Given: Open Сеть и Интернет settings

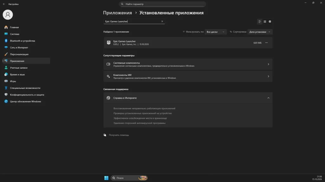Looking at the screenshot, I should coord(26,47).
